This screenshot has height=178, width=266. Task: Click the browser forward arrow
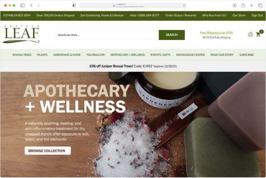[38, 5]
